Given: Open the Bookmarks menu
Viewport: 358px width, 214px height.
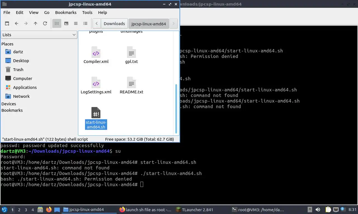Looking at the screenshot, I should point(66,13).
